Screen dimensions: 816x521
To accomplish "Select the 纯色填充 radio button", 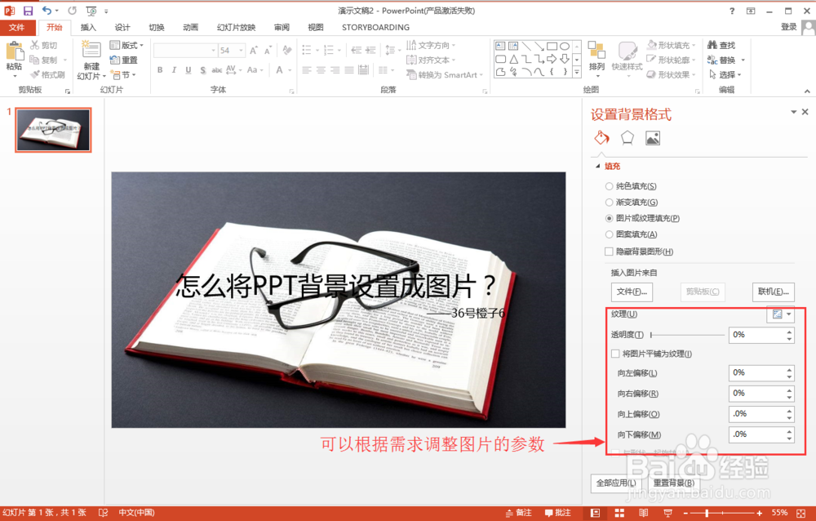I will (x=609, y=185).
